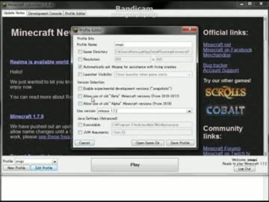Toggle the Launcher Visibility checkbox
Viewport: 269px width, 202px height.
pos(80,74)
